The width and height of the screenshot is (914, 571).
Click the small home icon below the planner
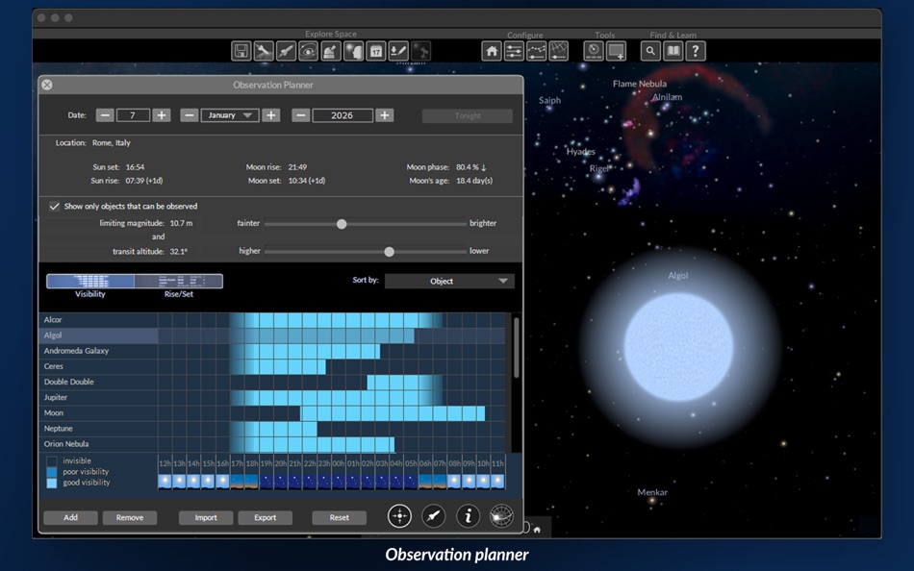click(x=537, y=530)
